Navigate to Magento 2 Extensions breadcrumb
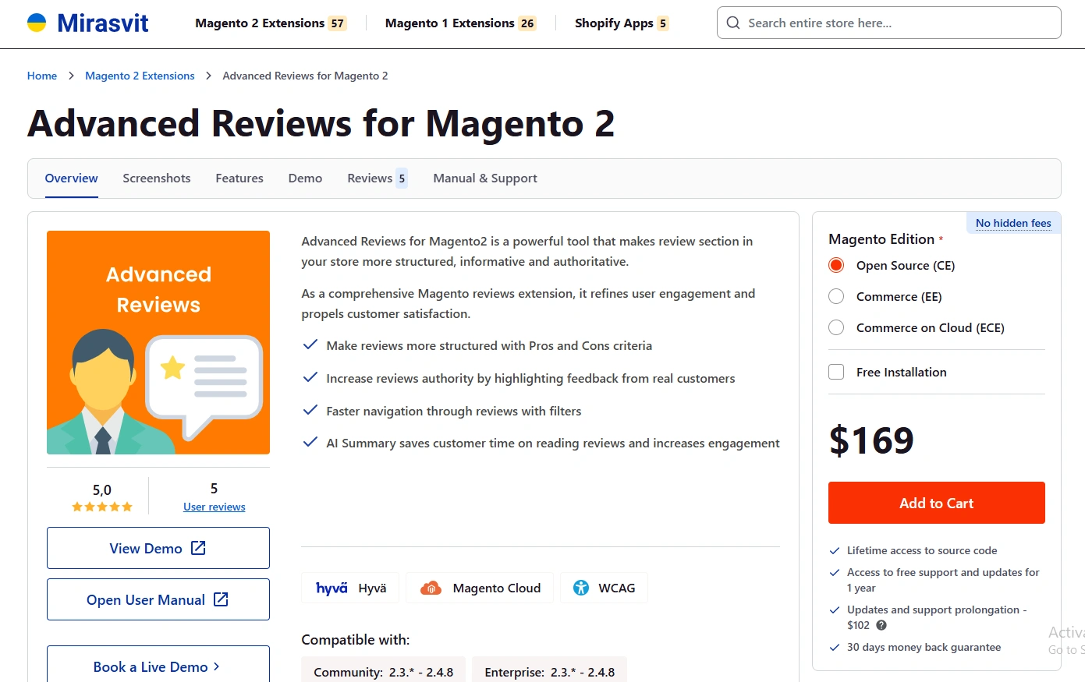 pyautogui.click(x=140, y=76)
